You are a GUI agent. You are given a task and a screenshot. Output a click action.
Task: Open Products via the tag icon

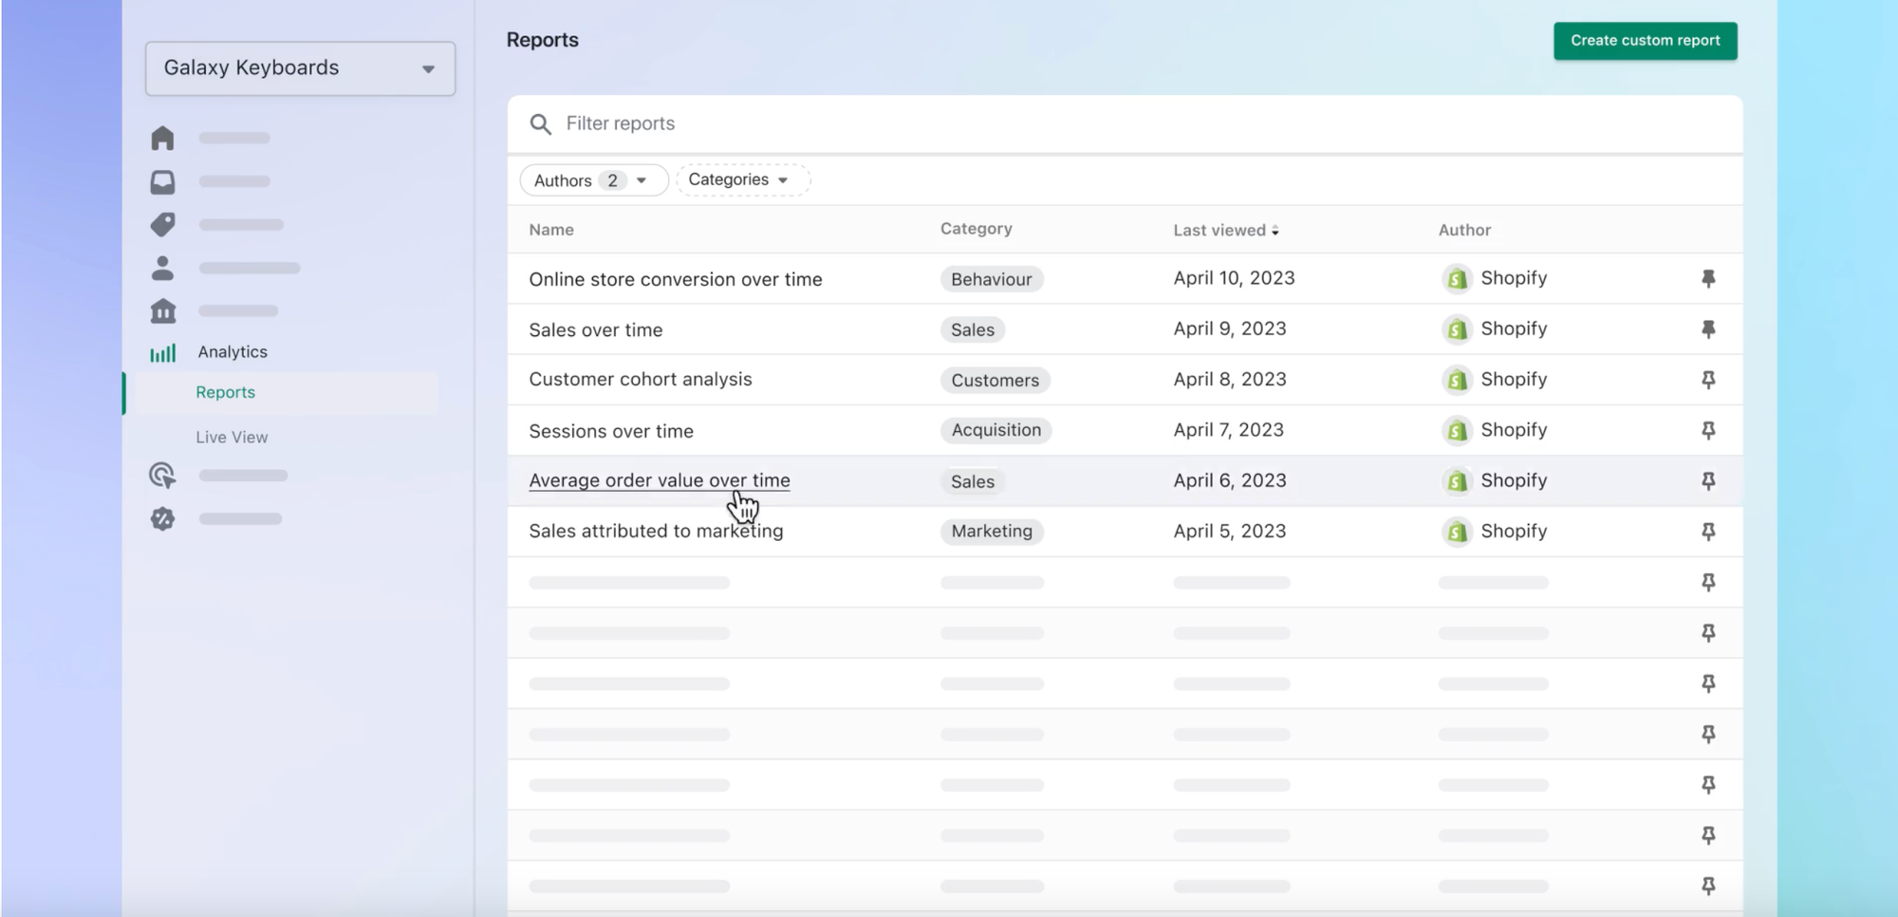162,224
